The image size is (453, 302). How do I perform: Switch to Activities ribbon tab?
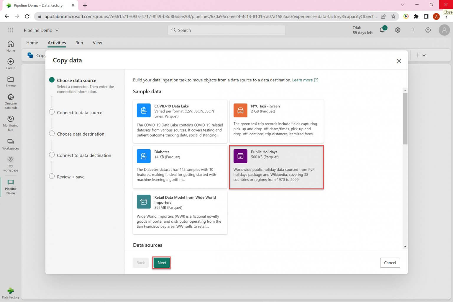tap(57, 43)
